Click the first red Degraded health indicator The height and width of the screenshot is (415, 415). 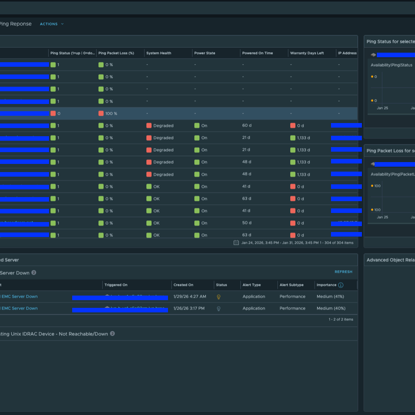pos(149,126)
